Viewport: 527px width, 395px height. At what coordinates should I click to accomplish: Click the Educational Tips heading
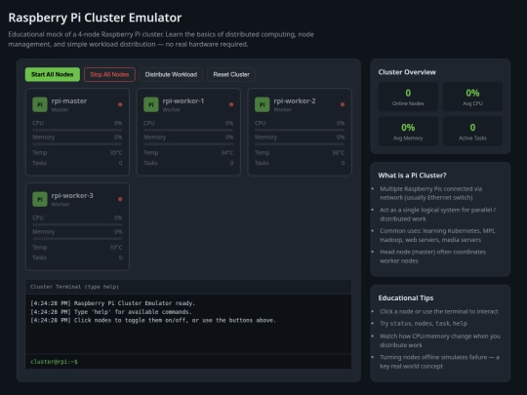pos(406,298)
